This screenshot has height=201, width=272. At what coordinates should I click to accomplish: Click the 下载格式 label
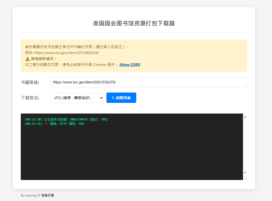click(x=30, y=98)
